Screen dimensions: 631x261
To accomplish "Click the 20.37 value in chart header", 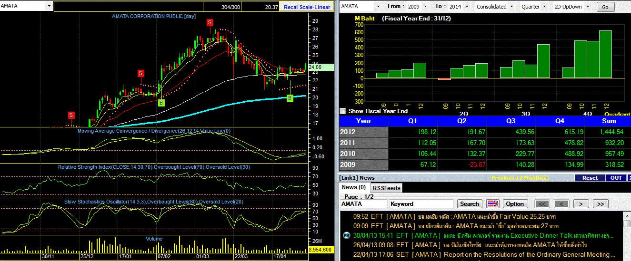I will [x=271, y=7].
